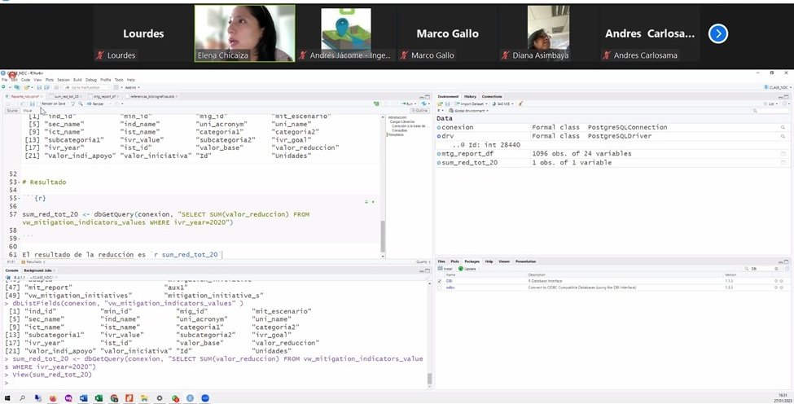794x404 pixels.
Task: Jump to Cargar Librerias in the outline
Action: 402,121
